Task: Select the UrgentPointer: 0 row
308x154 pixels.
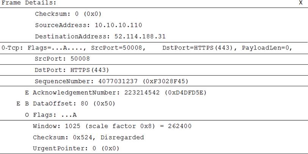Action: (x=76, y=148)
